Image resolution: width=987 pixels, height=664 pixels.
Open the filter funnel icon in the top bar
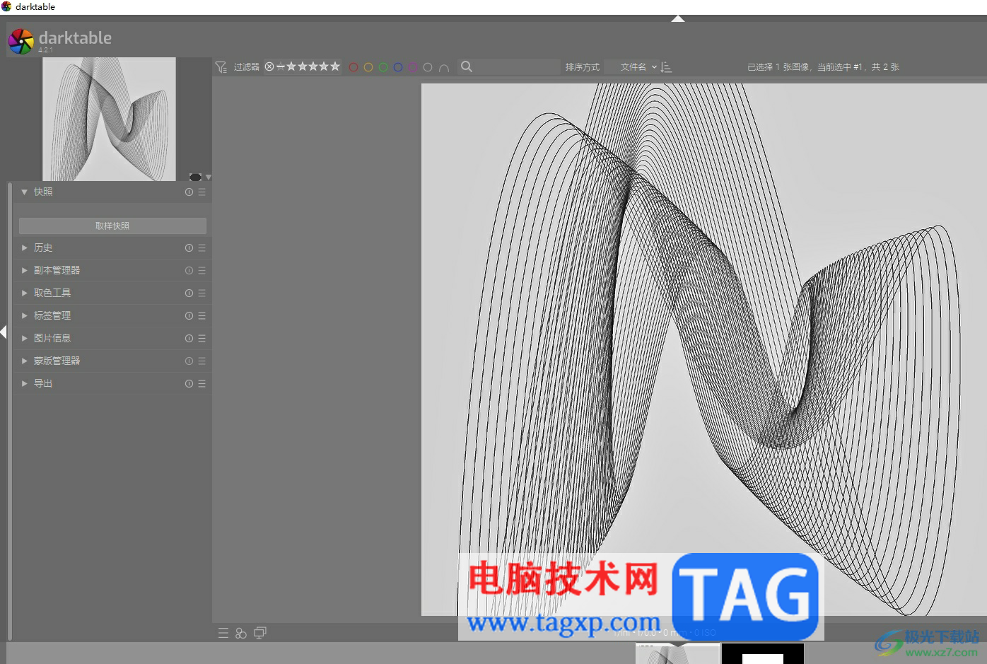[x=221, y=67]
